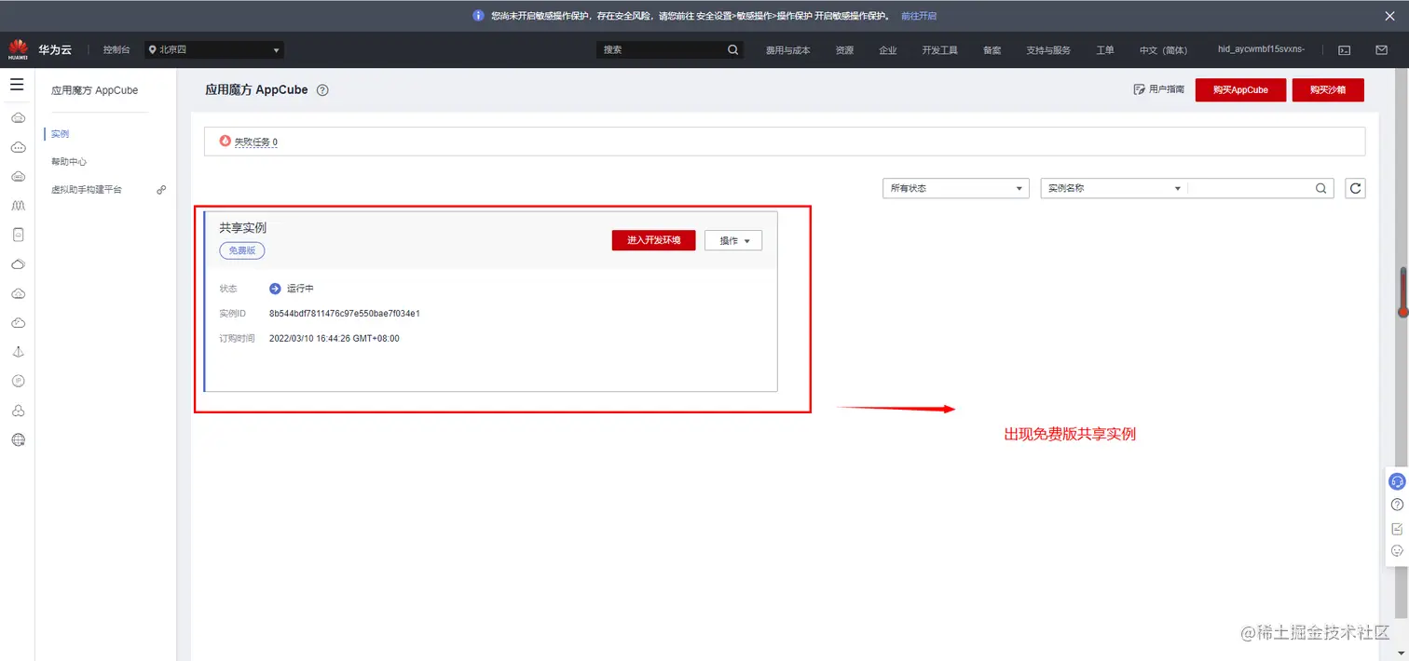The image size is (1409, 661).
Task: Open the 费用与成本 menu
Action: point(787,50)
